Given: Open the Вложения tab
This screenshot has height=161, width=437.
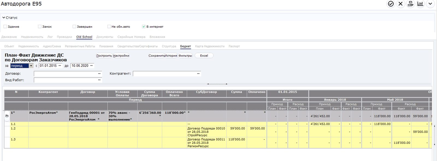Looking at the screenshot, I should pos(157,37).
